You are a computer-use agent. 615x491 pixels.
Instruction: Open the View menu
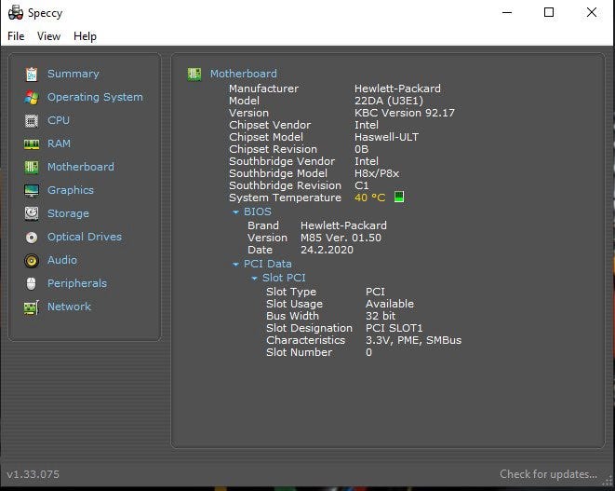48,36
